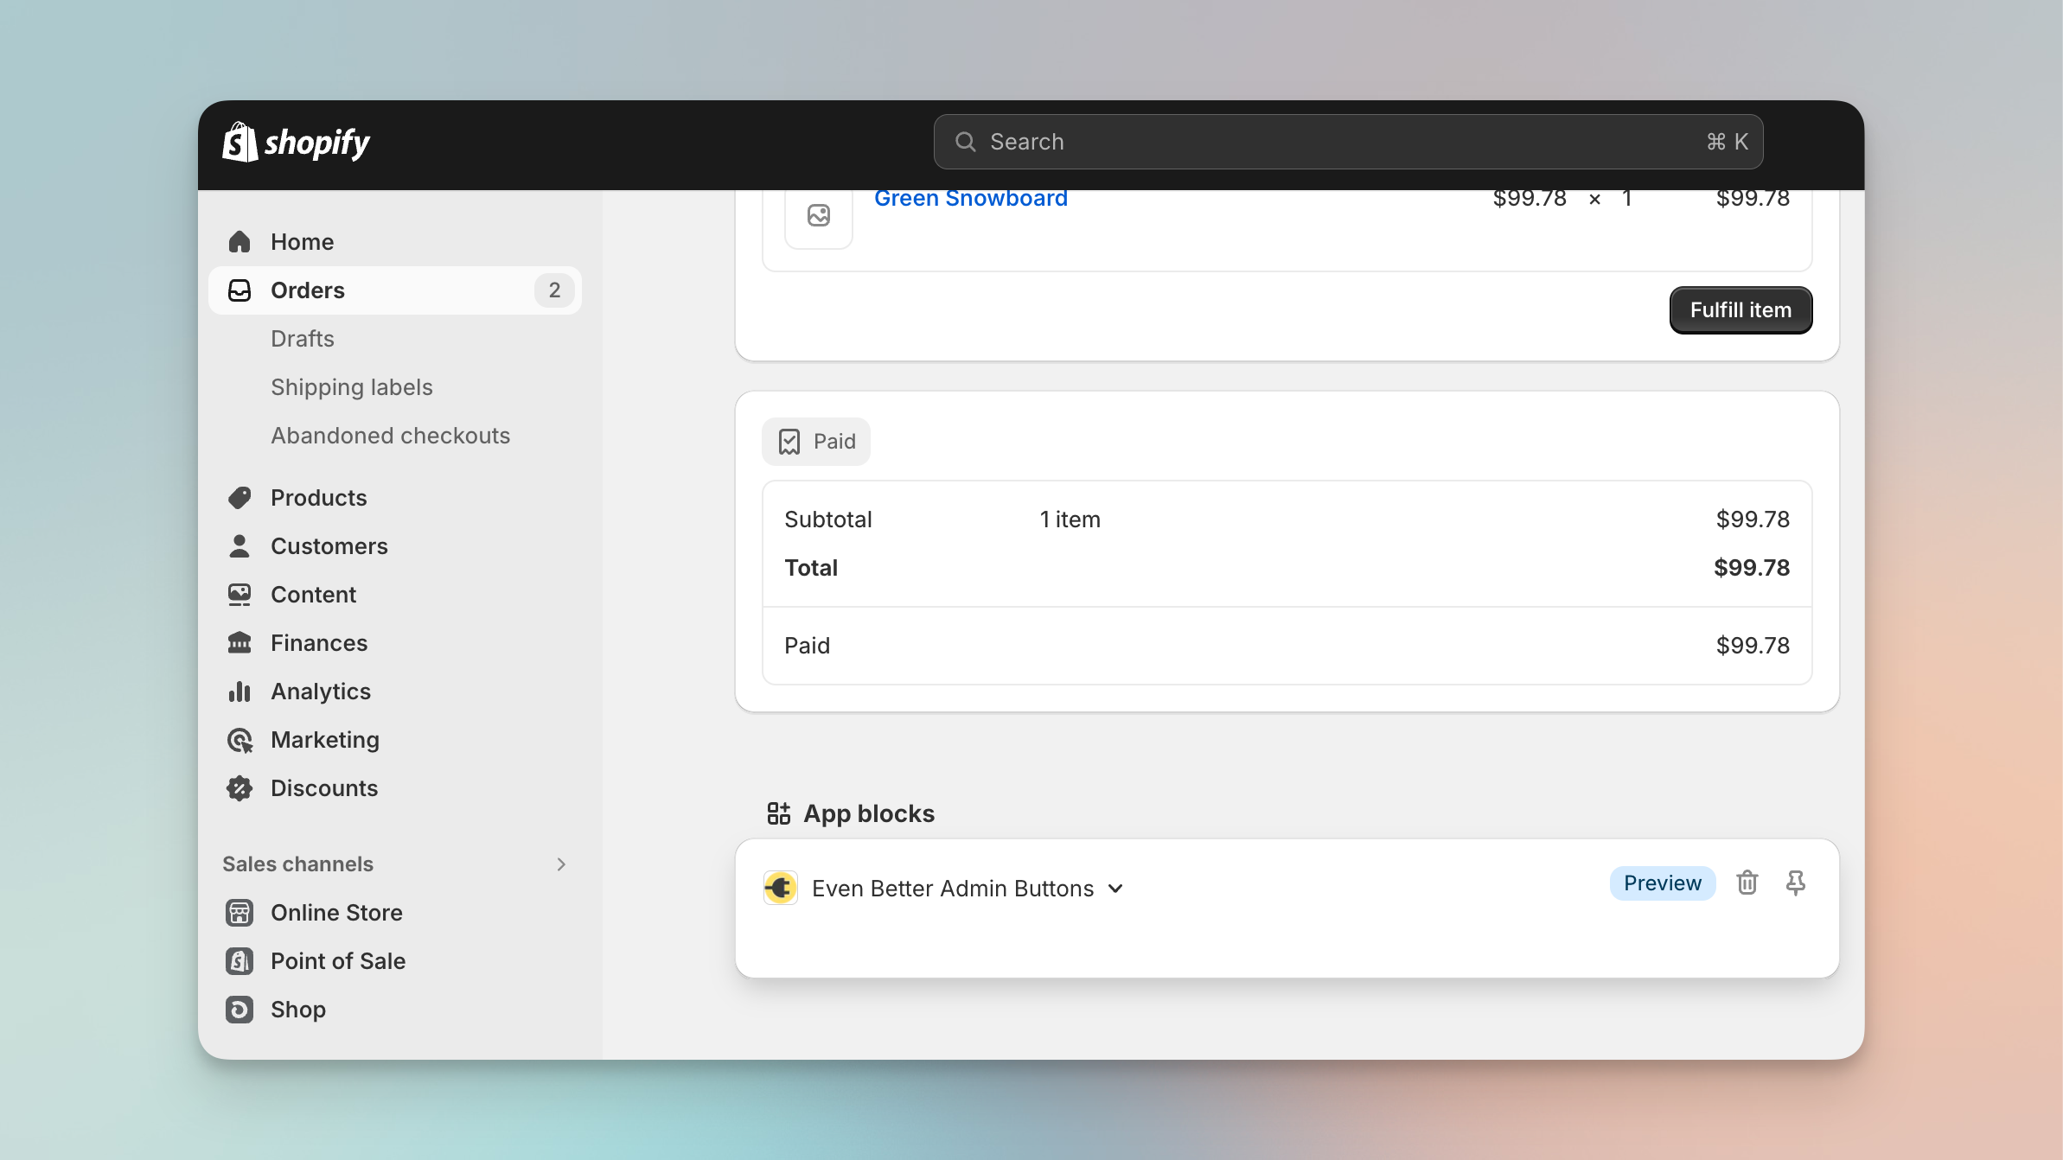Click the Discounts badge icon
The height and width of the screenshot is (1160, 2063).
pos(240,788)
